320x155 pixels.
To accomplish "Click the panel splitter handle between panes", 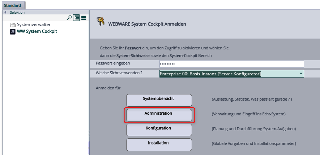I will 89,133.
